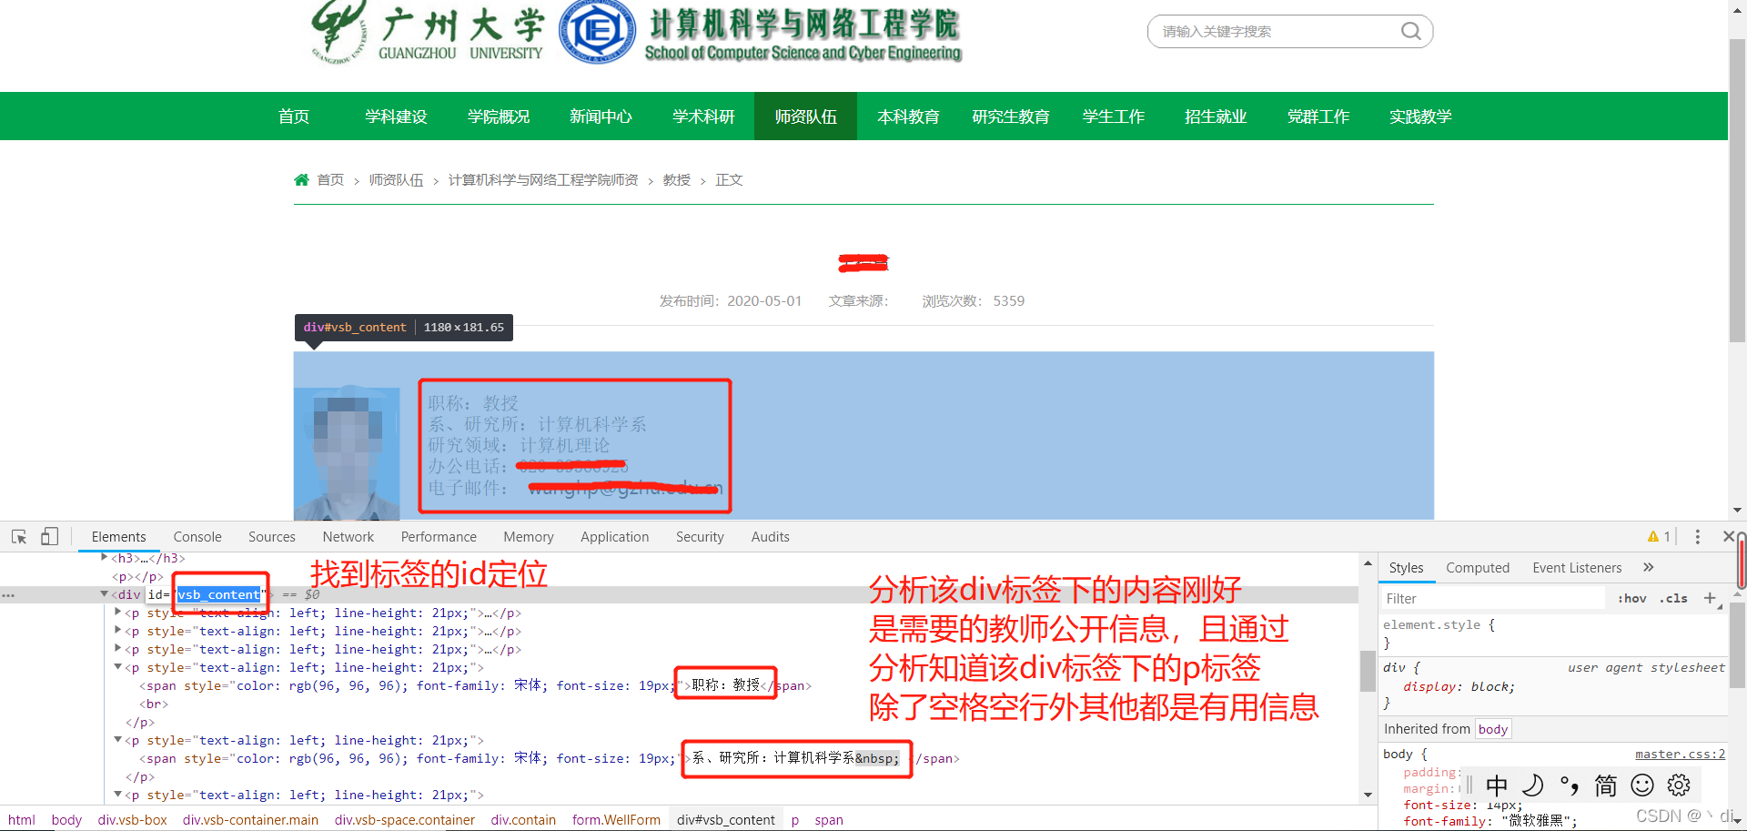
Task: Switch to the Computed styles tab
Action: coord(1478,567)
